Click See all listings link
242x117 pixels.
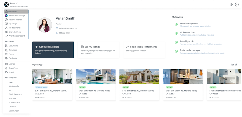234,65
